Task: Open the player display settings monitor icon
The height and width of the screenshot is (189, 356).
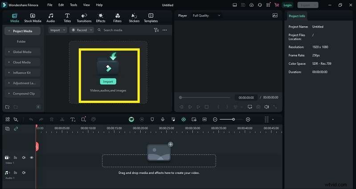Action: coord(250,107)
